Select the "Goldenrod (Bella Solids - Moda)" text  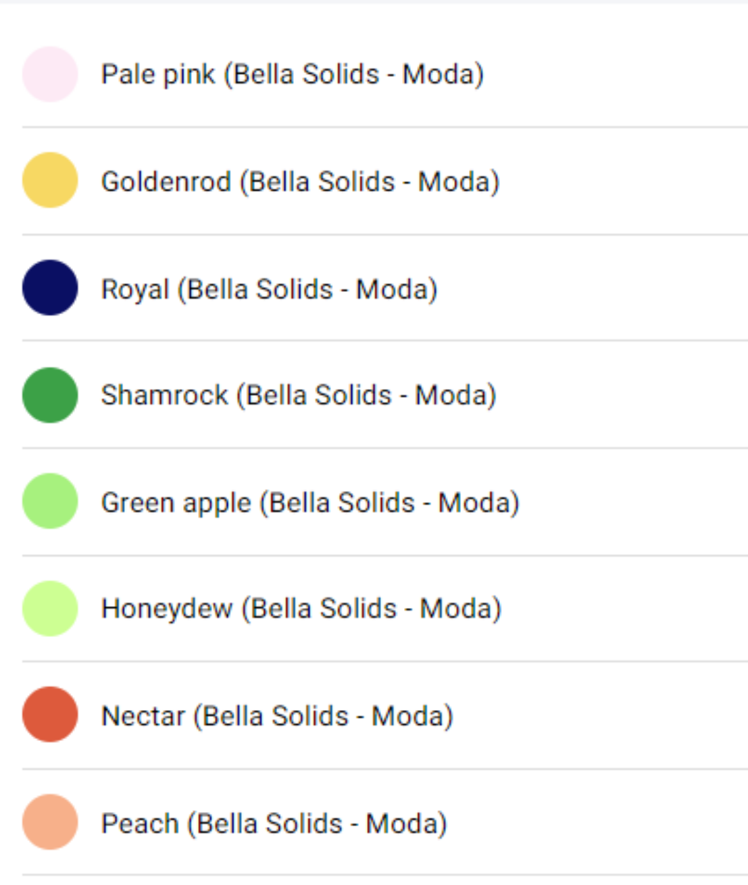pos(300,182)
